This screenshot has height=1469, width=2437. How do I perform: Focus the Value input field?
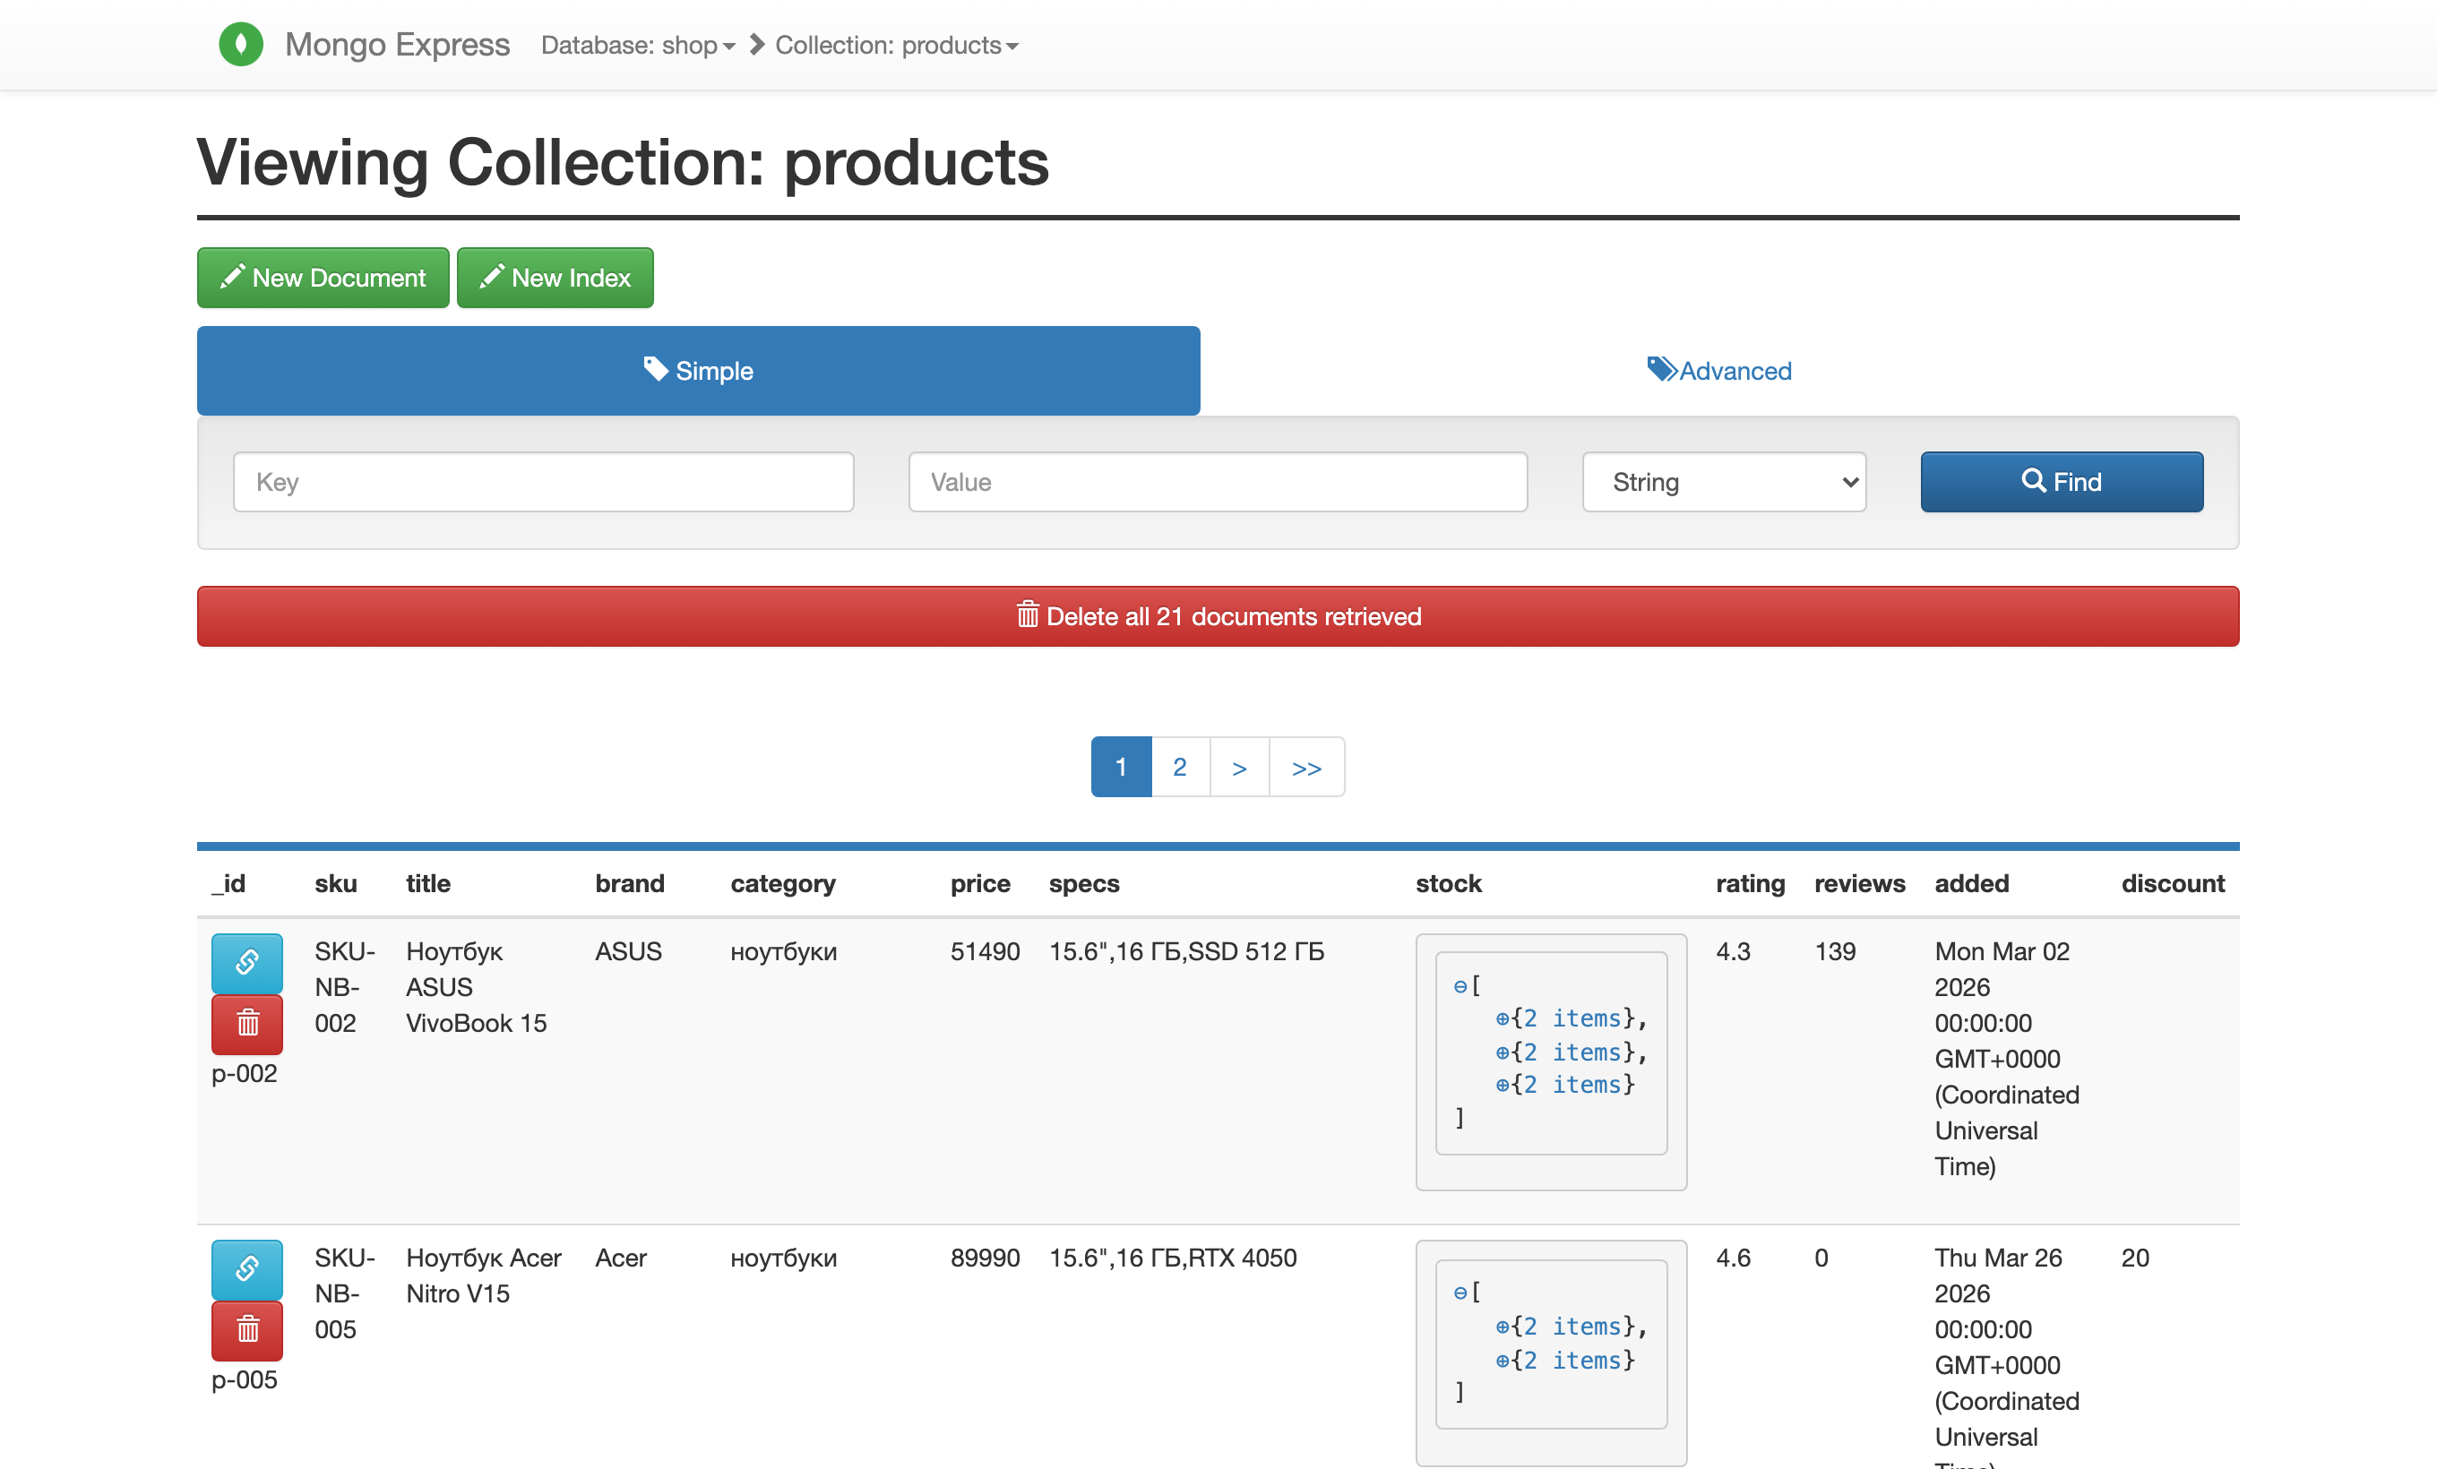click(1218, 483)
